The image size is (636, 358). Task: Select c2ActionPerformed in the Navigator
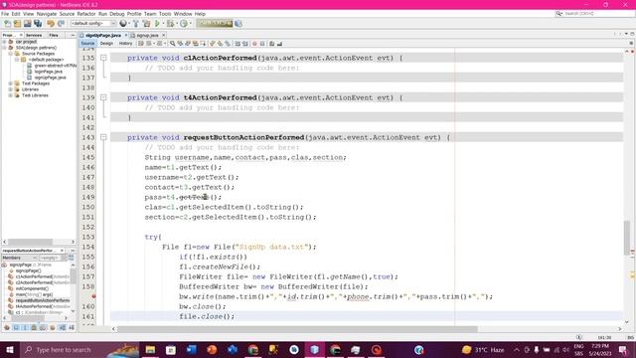[x=43, y=282]
